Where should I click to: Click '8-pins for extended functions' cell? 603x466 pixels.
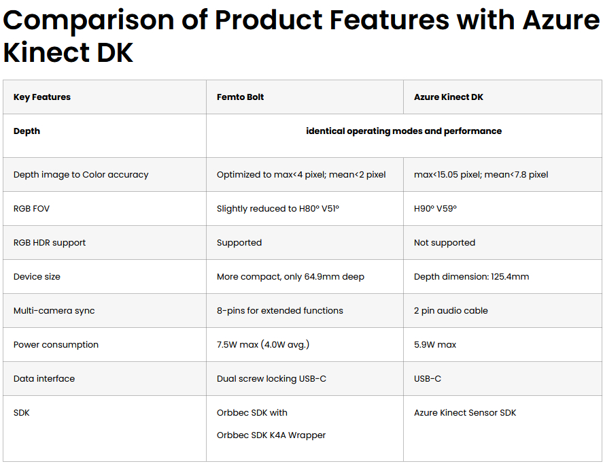(280, 311)
